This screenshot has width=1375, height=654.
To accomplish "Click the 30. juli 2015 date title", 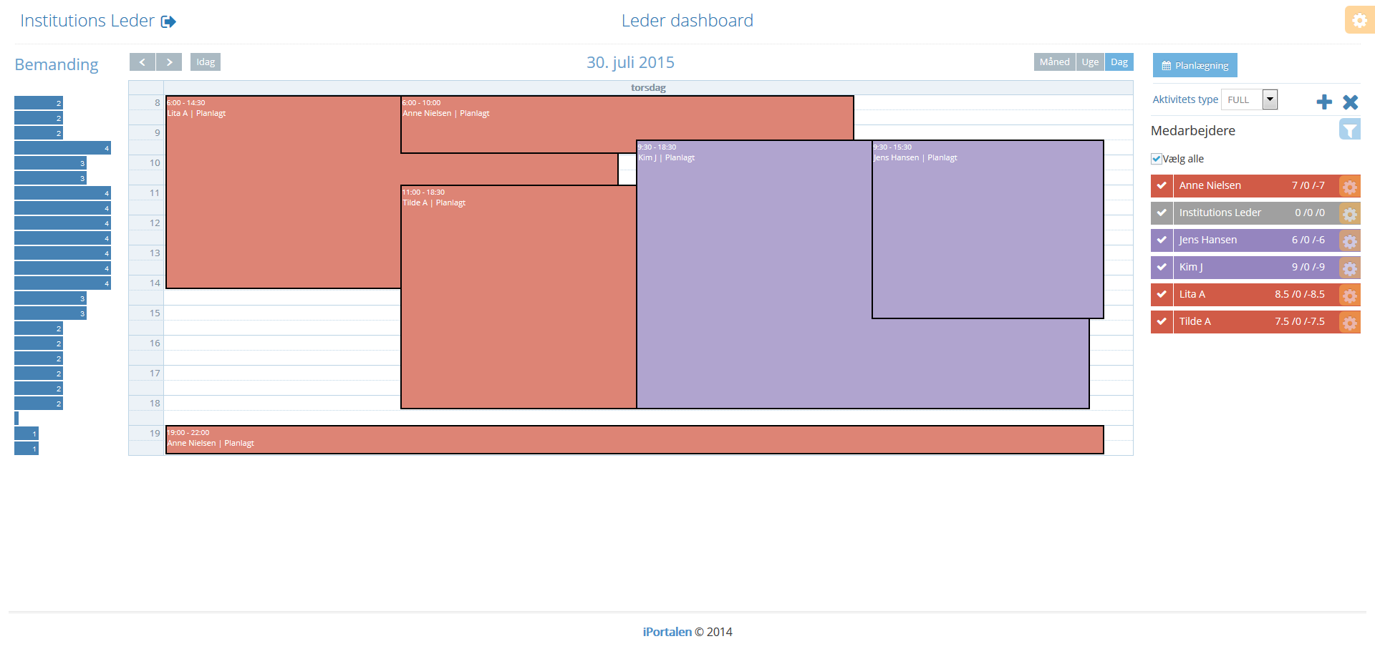I will (x=630, y=62).
